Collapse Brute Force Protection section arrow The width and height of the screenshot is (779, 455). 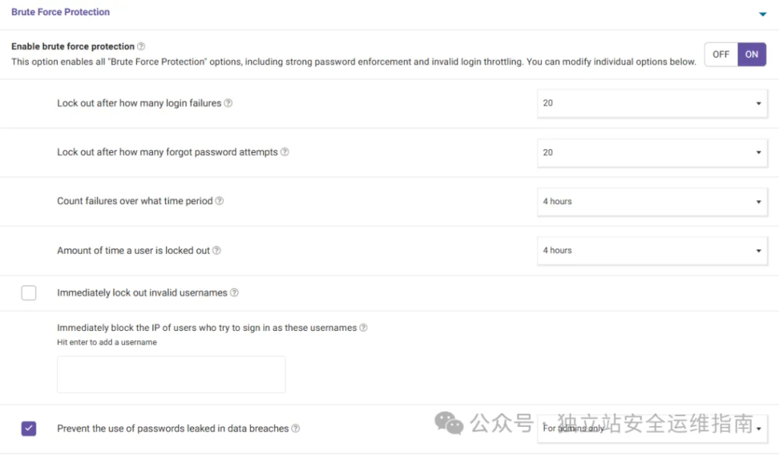(762, 14)
